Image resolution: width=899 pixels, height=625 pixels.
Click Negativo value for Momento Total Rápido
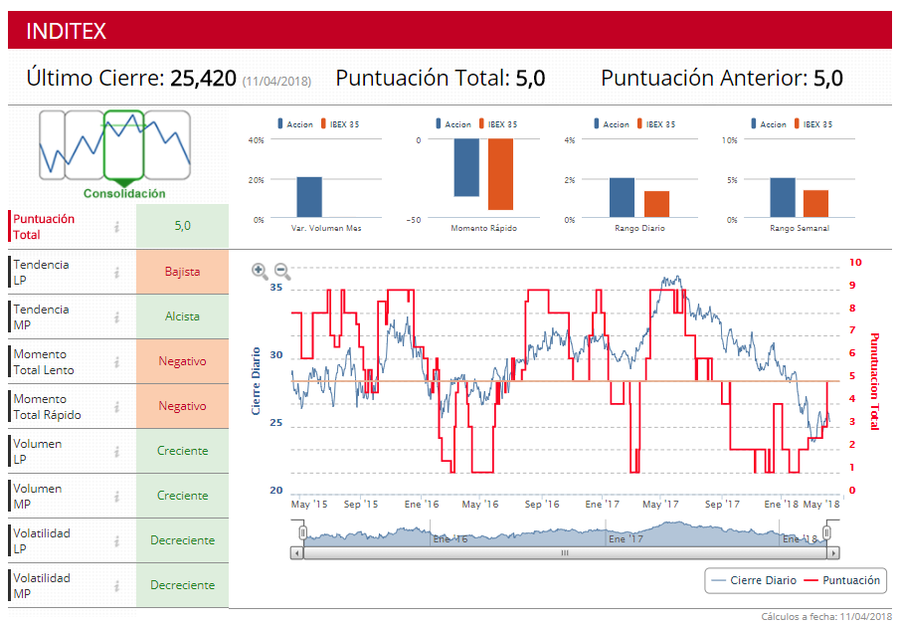click(182, 406)
